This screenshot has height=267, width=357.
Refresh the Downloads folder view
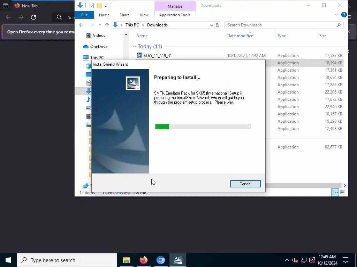(x=218, y=25)
